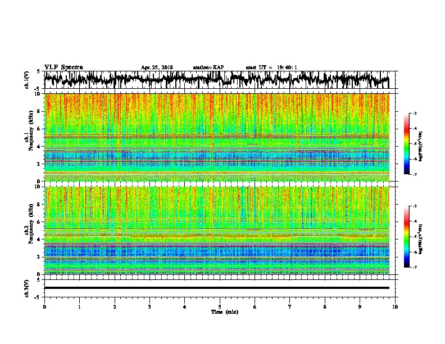Click the ch.2 Frequency (kHz) axis label
445x344 pixels.
point(29,224)
